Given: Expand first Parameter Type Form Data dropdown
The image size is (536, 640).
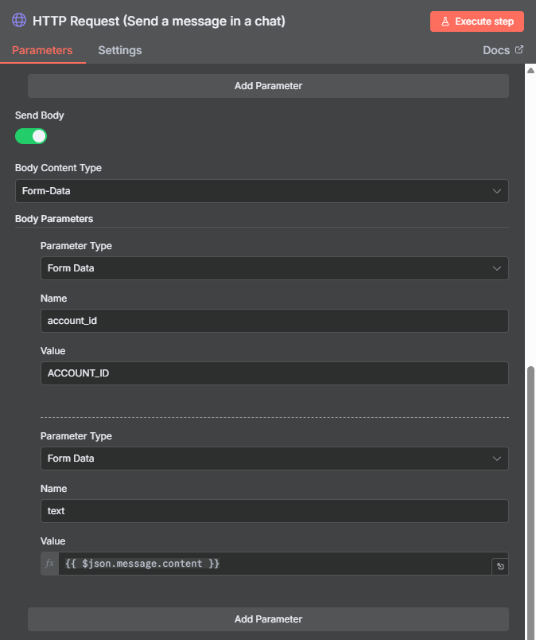Looking at the screenshot, I should coord(274,268).
